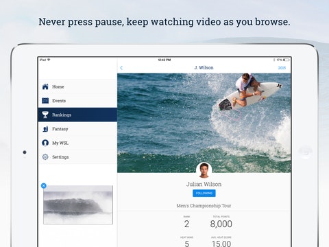This screenshot has height=247, width=329.
Task: Click the Events calendar icon
Action: point(45,101)
